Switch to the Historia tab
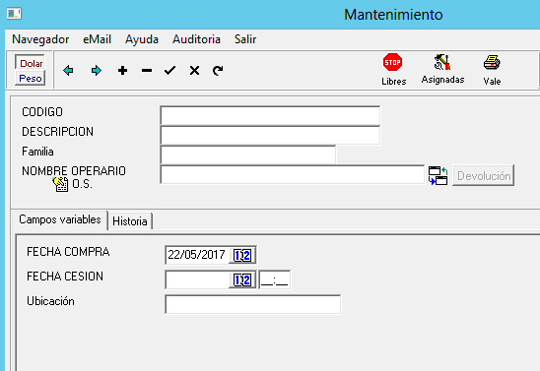The width and height of the screenshot is (540, 371). click(x=130, y=221)
